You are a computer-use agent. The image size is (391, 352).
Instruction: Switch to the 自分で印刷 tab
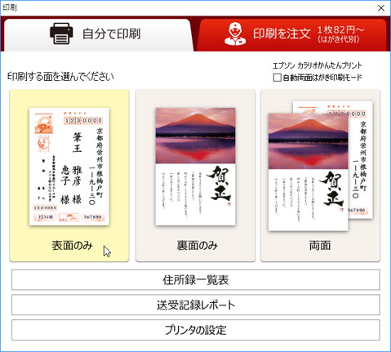(x=98, y=34)
